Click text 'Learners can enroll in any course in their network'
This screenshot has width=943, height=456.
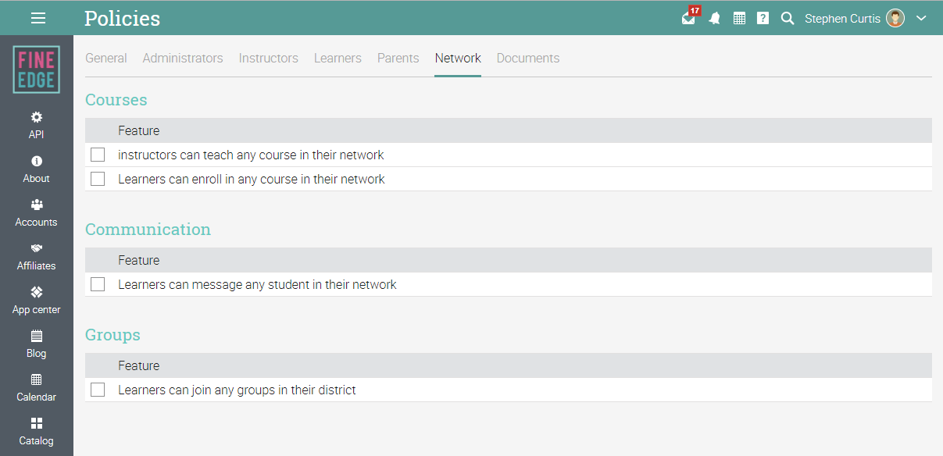pos(252,179)
